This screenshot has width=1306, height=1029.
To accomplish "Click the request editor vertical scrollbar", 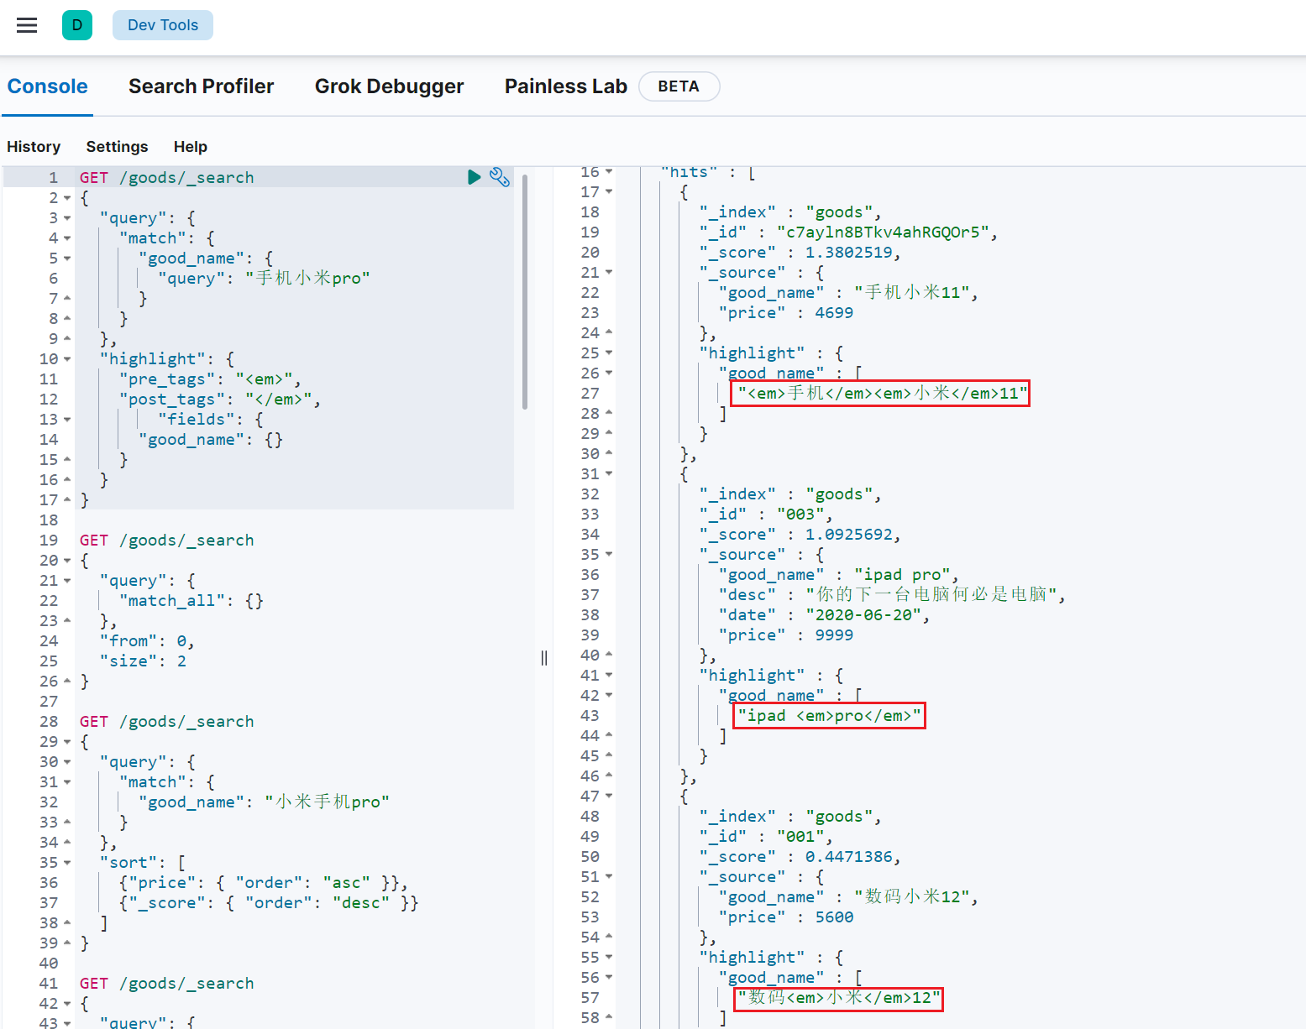I will [x=525, y=294].
